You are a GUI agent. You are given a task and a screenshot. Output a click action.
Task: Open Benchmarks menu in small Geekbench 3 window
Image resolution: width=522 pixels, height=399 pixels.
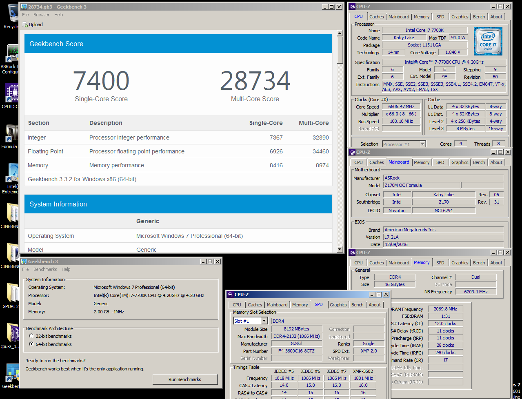pyautogui.click(x=45, y=269)
